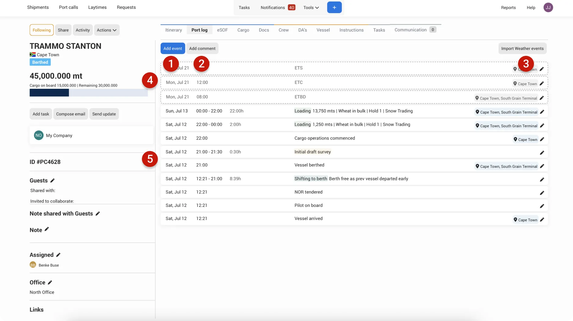The height and width of the screenshot is (321, 573).
Task: Edit the Loading 13,750 mts entry pencil
Action: [542, 112]
